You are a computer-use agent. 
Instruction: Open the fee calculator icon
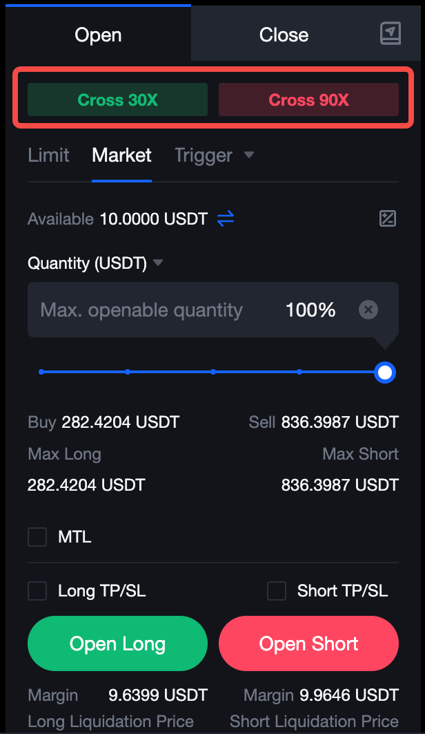388,219
